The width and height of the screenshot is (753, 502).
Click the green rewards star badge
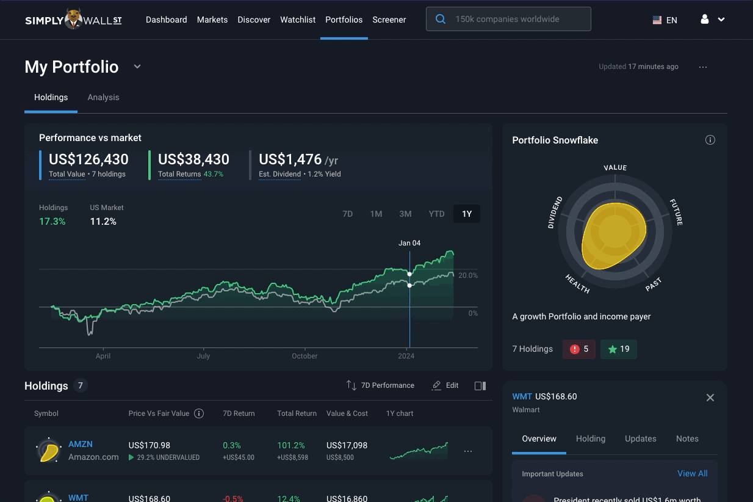point(619,349)
